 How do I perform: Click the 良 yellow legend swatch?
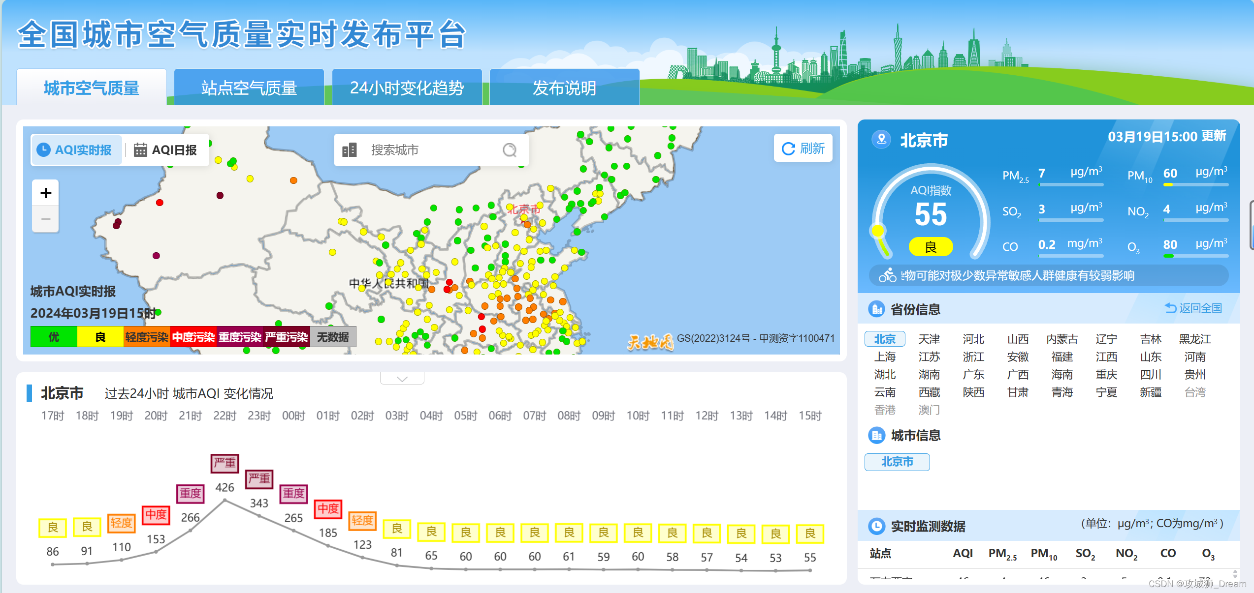(x=100, y=337)
